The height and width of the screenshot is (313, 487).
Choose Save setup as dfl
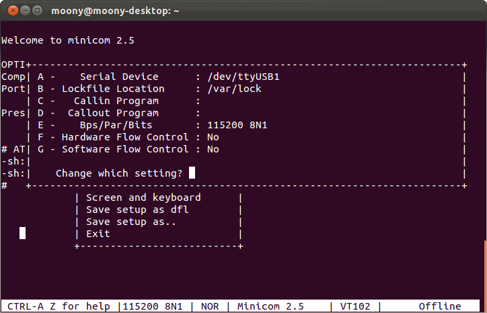(x=137, y=210)
